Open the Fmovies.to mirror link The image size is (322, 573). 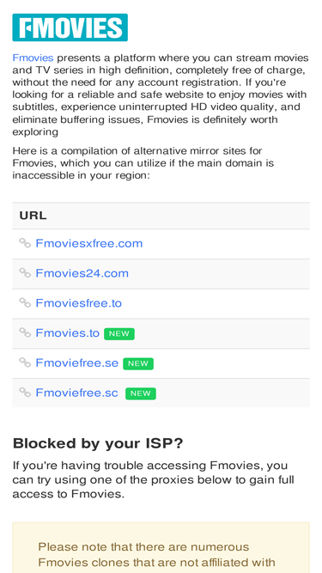(x=67, y=333)
